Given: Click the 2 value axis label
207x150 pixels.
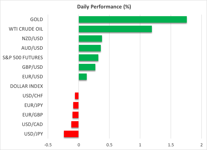Looking at the screenshot, I should [202, 145].
